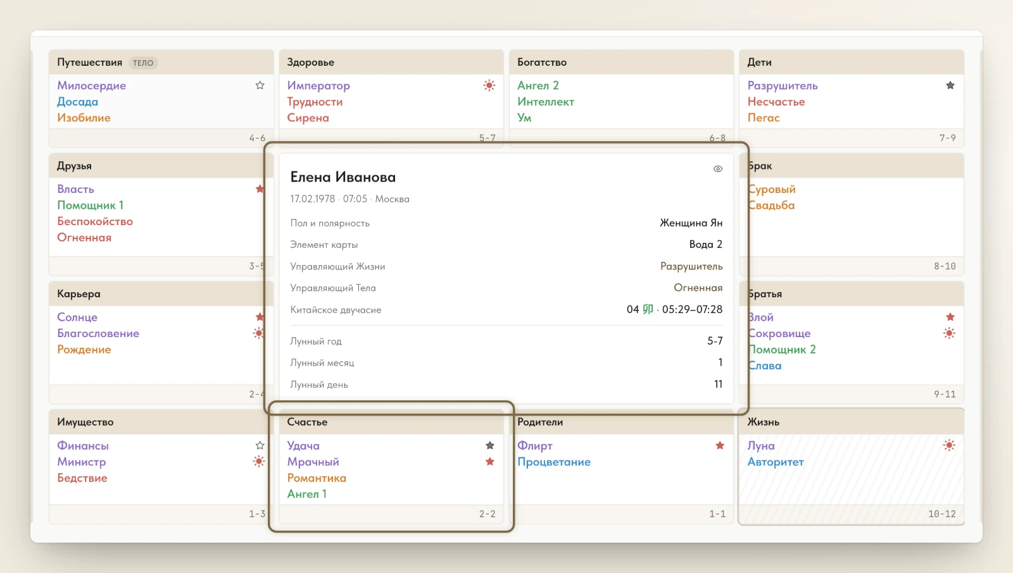Select the Помощник 1 star in Друзья
Image resolution: width=1013 pixels, height=573 pixels.
click(x=90, y=206)
